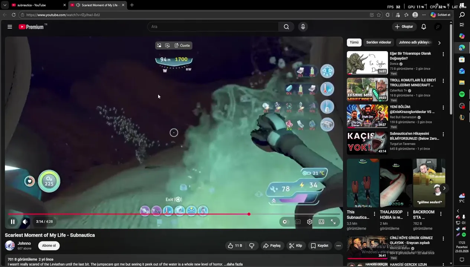
Task: Open more actions menu beside Kaydet
Action: 338,245
